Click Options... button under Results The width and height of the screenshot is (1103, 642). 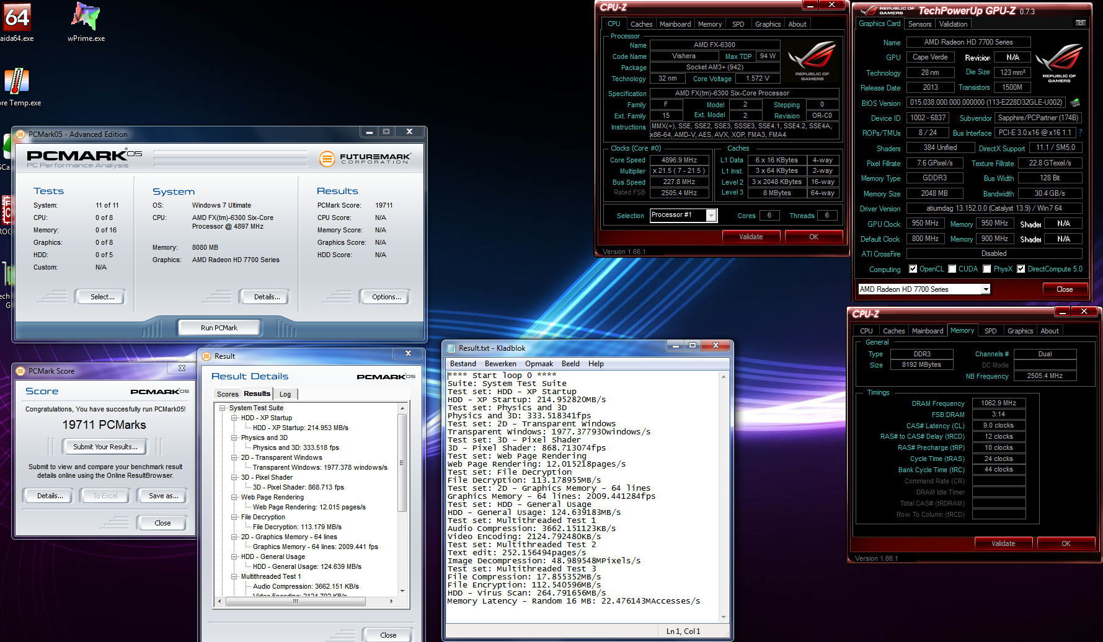[384, 297]
